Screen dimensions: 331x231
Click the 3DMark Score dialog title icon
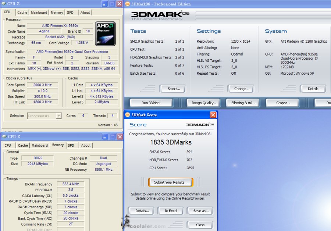128,115
